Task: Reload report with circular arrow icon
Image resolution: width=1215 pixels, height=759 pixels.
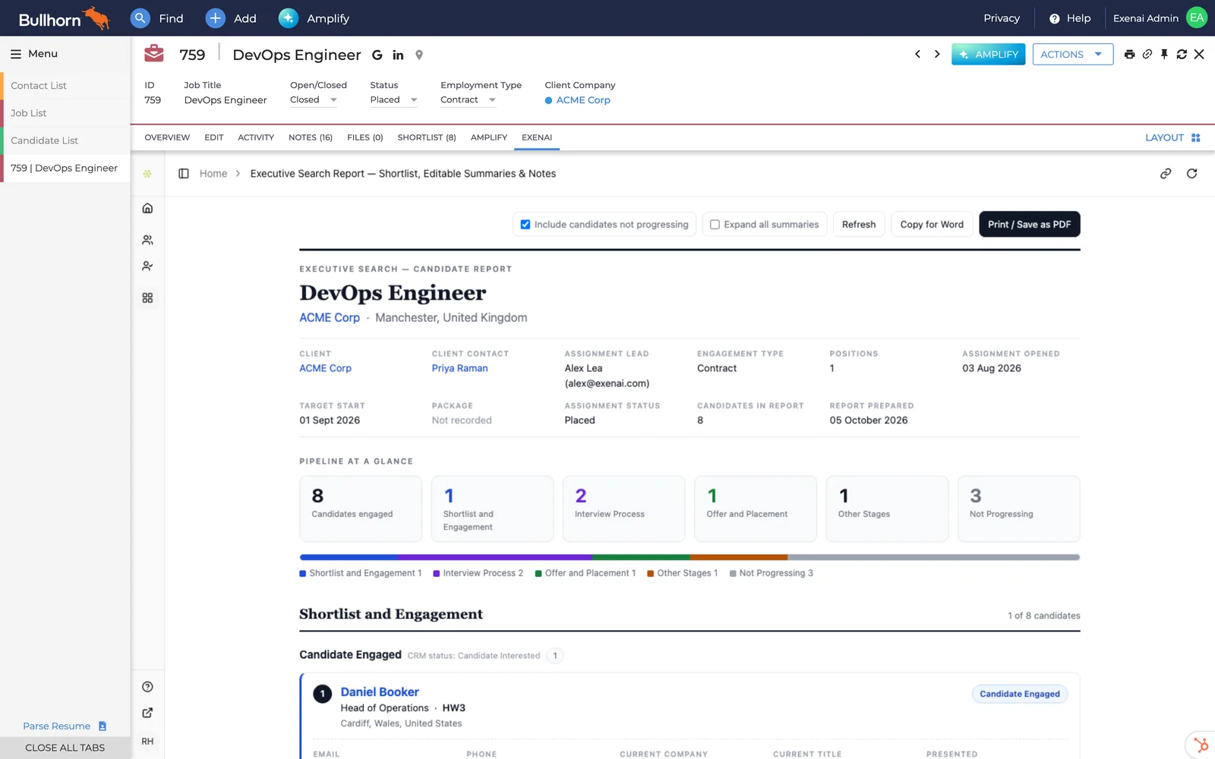Action: (1192, 174)
